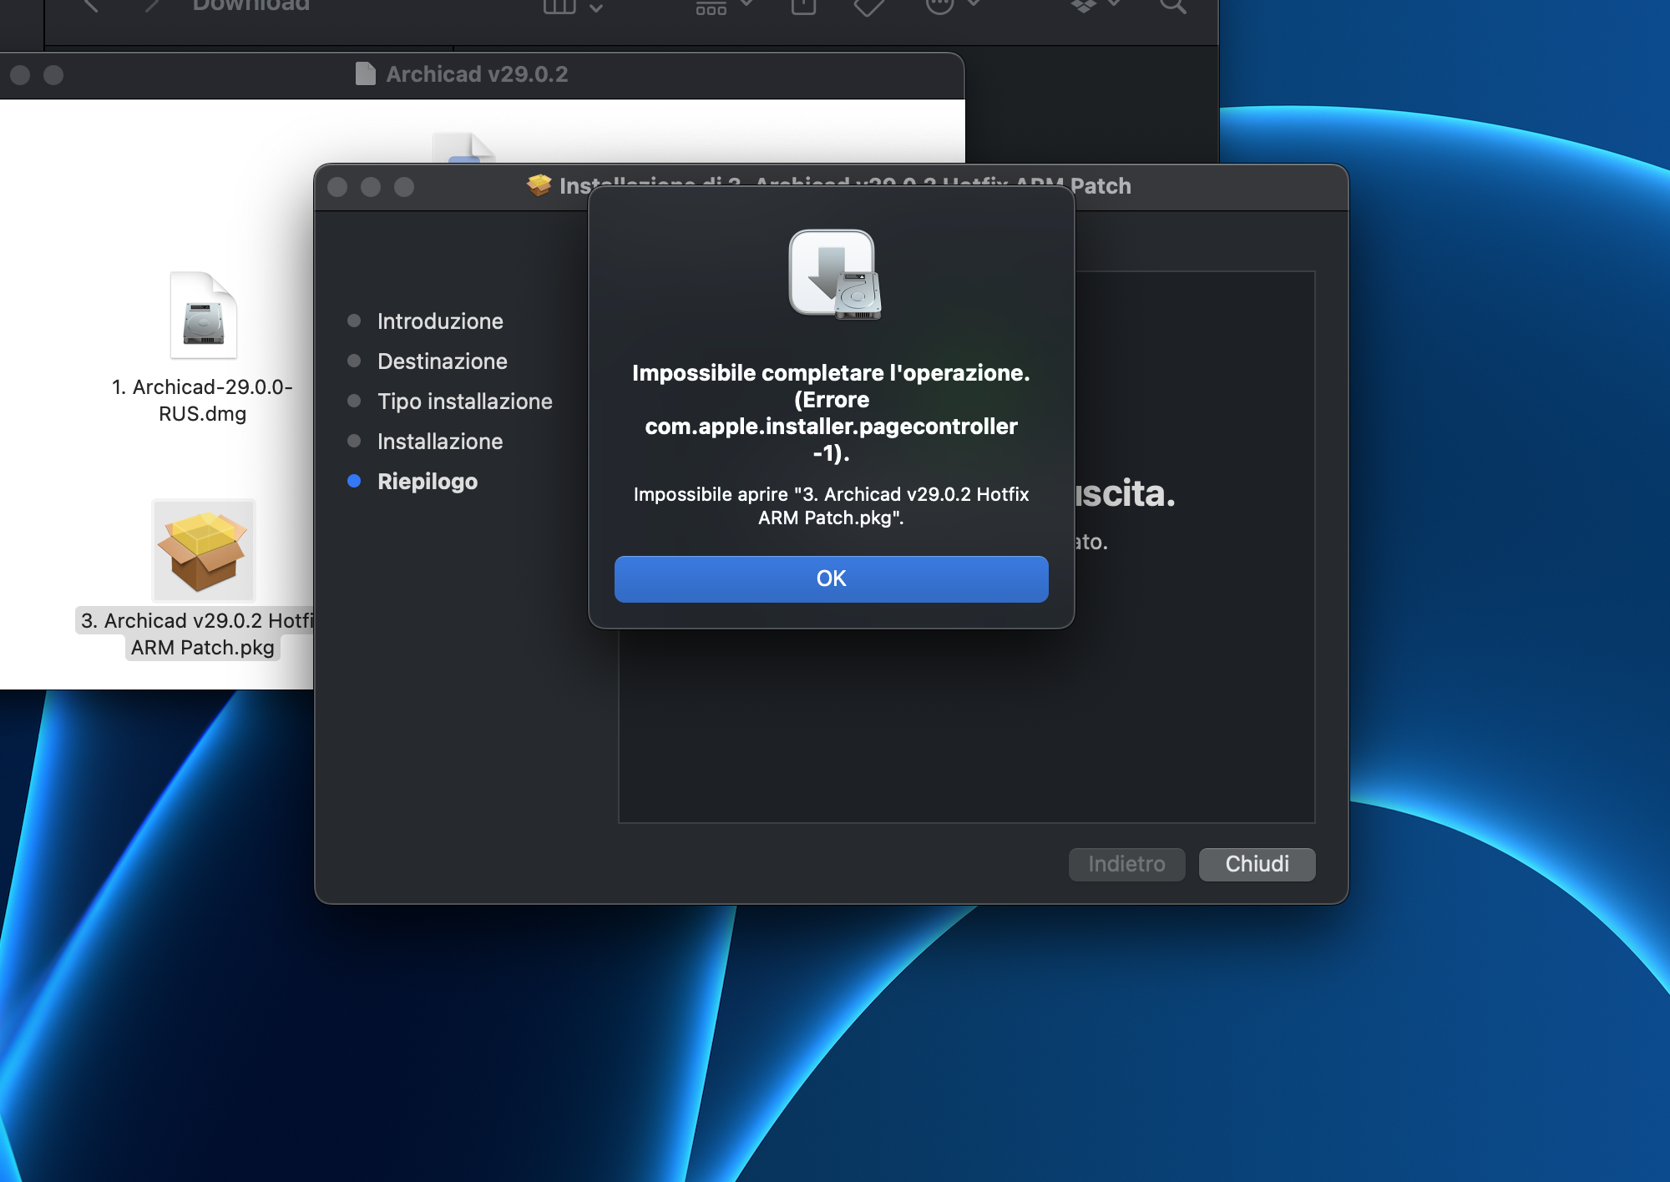Select the Tipo installazione step
1670x1182 pixels.
(x=464, y=402)
